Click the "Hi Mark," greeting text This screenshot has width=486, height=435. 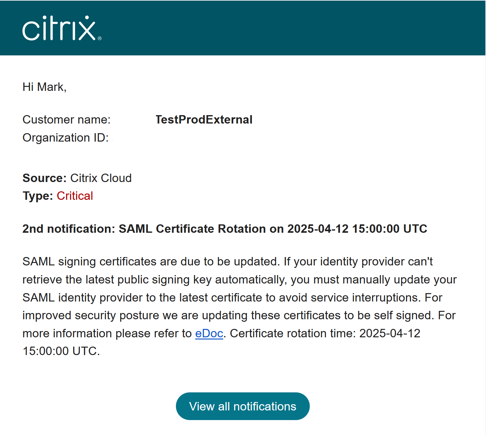[45, 87]
